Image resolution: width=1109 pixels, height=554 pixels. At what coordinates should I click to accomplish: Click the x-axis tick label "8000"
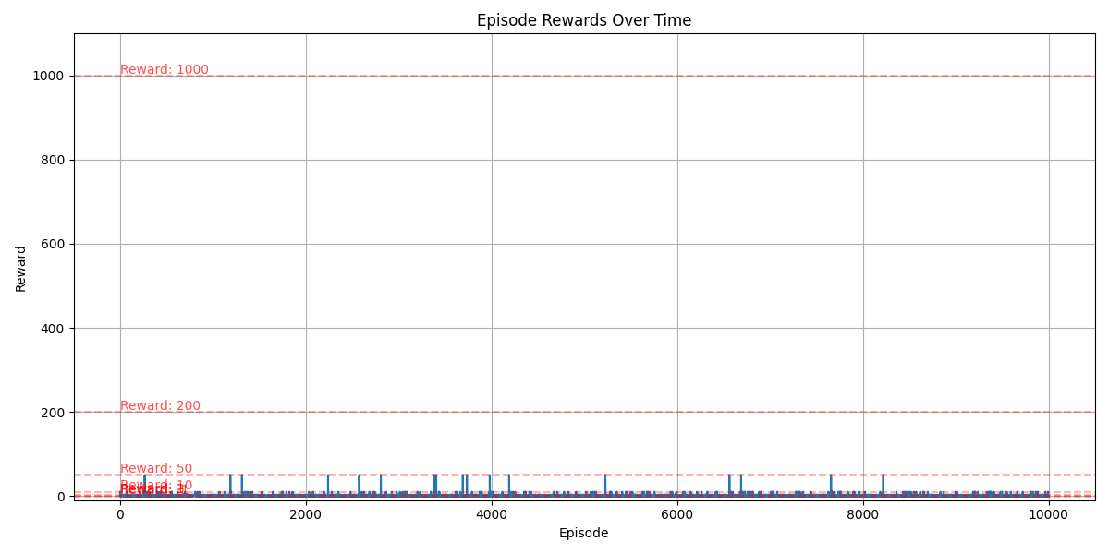tap(863, 514)
